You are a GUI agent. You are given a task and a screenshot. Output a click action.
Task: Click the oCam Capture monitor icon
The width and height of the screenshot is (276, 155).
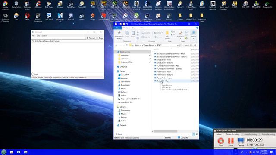tap(241, 141)
